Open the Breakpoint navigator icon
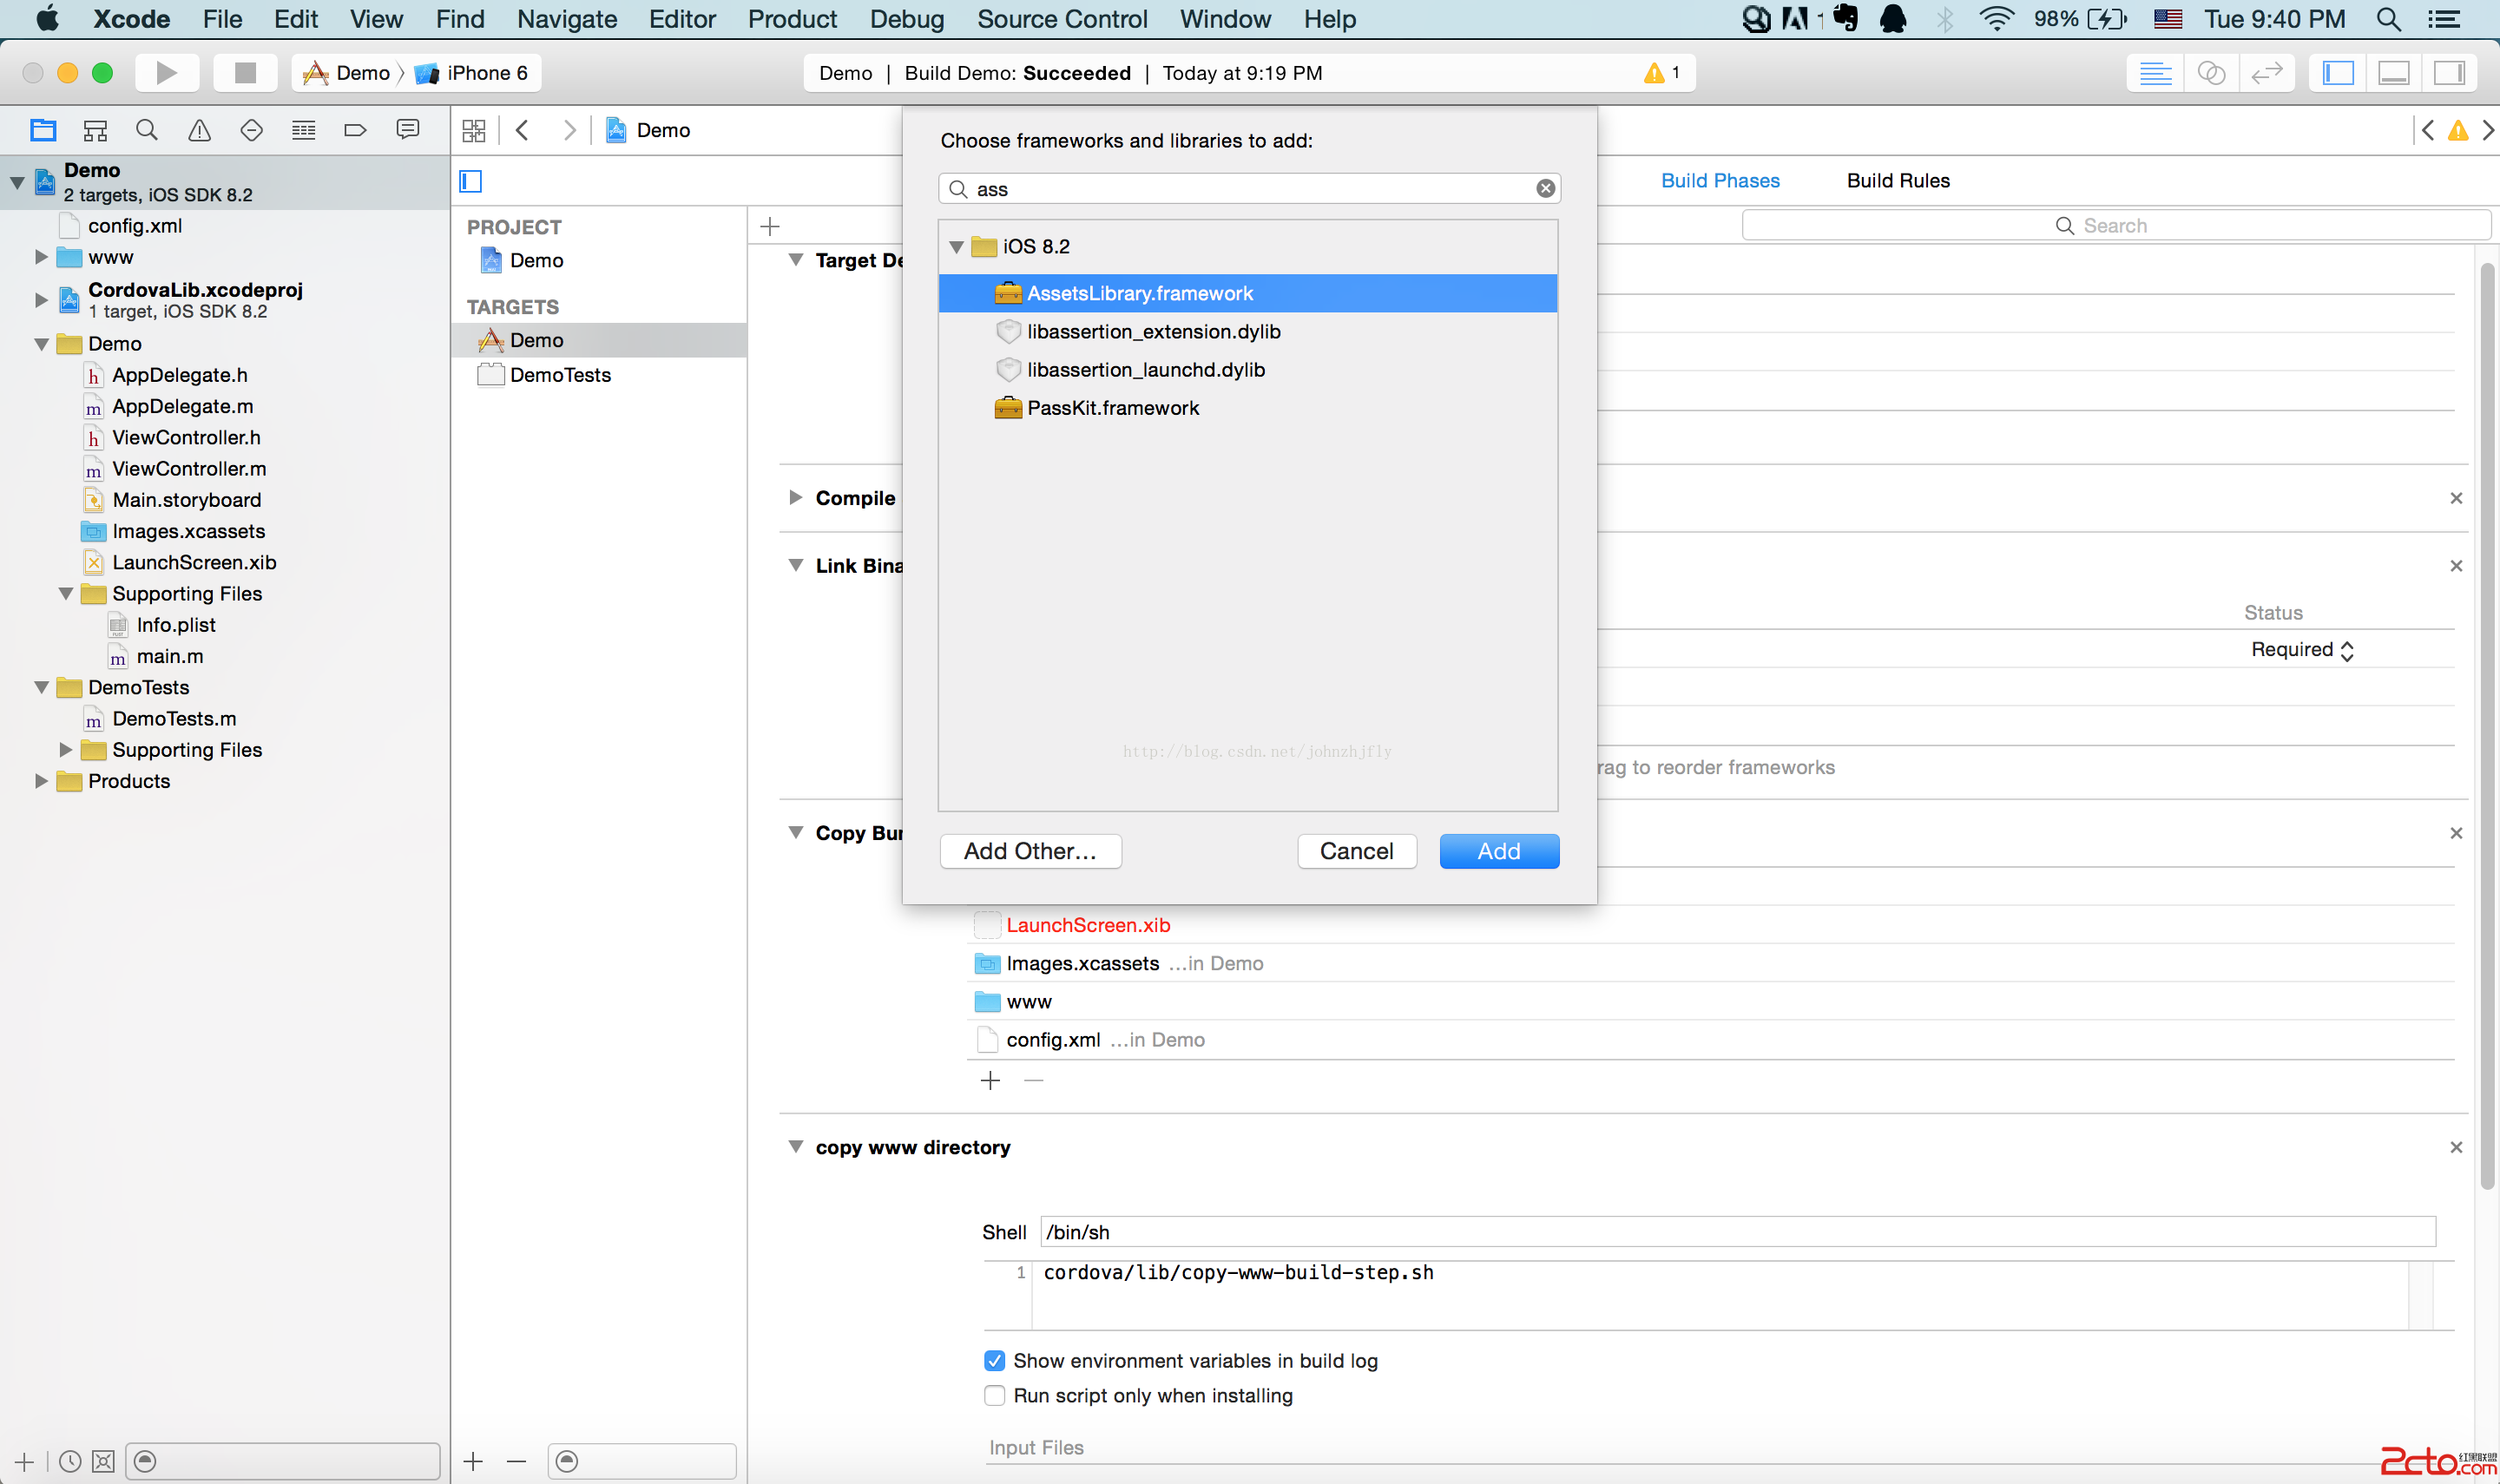Image resolution: width=2500 pixels, height=1484 pixels. point(355,130)
